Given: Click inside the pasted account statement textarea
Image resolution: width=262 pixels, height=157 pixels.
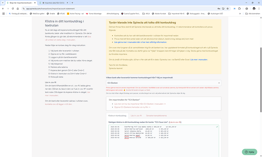Looking at the screenshot, I should [x=164, y=141].
